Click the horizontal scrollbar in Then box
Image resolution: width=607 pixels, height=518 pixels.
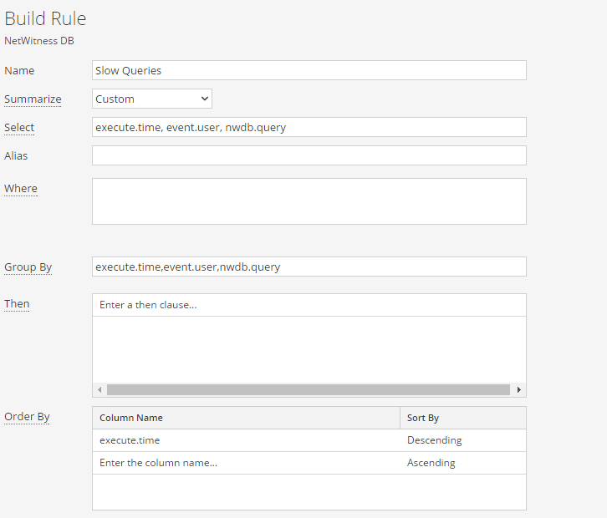[x=308, y=389]
